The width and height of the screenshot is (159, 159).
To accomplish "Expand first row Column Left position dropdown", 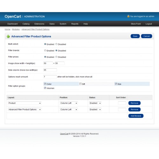I will click(x=69, y=103).
